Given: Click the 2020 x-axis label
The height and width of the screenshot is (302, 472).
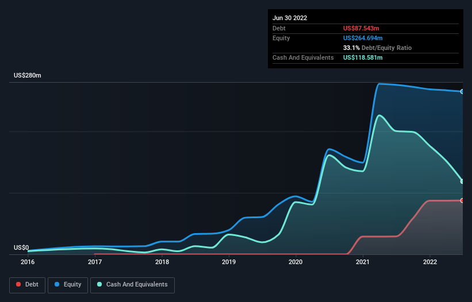Looking at the screenshot, I should (x=296, y=262).
